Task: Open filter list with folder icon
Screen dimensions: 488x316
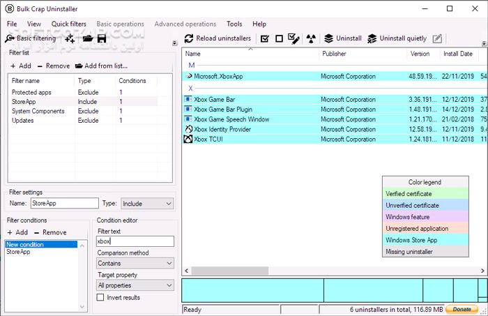Action: [x=88, y=38]
